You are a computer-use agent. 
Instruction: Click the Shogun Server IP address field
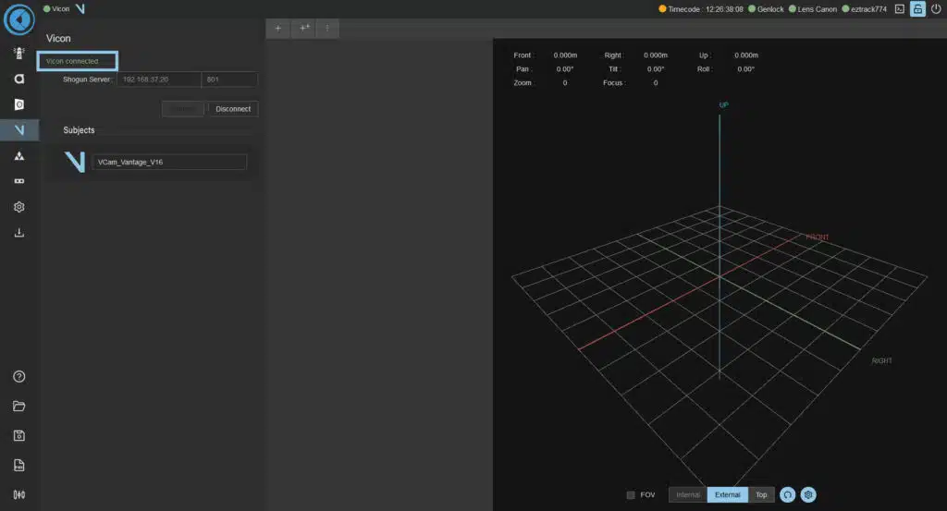(x=159, y=80)
